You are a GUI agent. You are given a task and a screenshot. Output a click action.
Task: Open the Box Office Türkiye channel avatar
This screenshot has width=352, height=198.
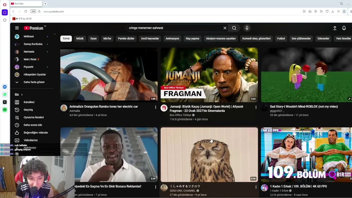pyautogui.click(x=164, y=108)
